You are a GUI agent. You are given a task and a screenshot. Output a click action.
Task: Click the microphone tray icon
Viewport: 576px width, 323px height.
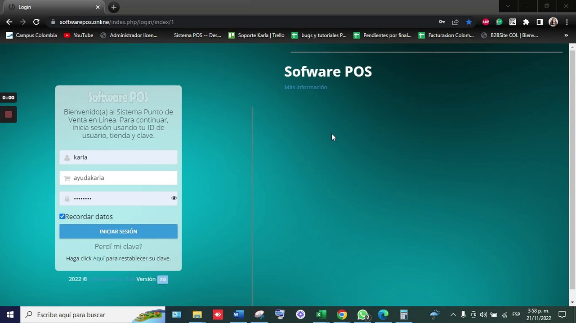463,314
